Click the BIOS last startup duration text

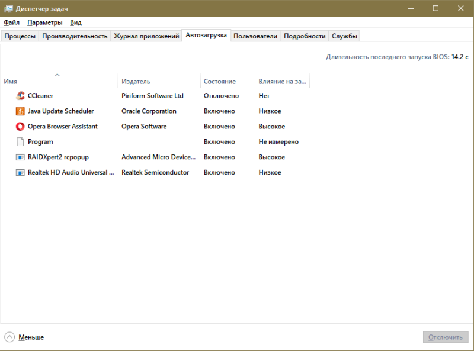tap(397, 57)
